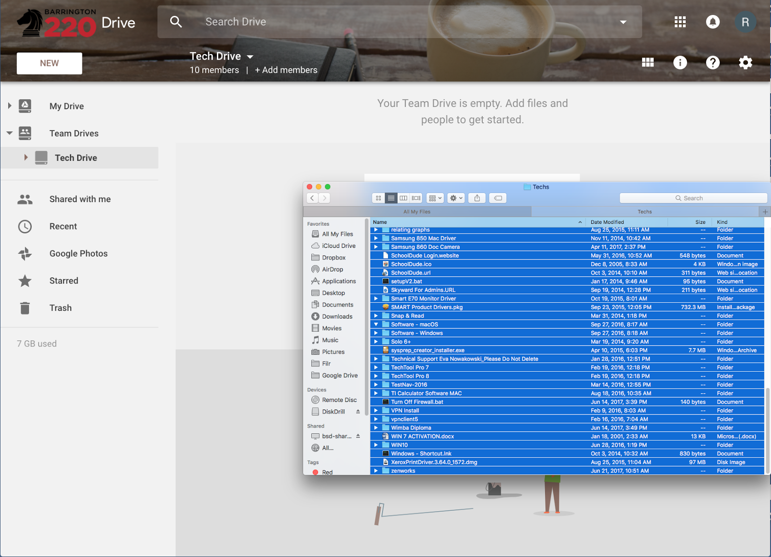Open the Drive help question mark icon
This screenshot has height=557, width=771.
[713, 62]
